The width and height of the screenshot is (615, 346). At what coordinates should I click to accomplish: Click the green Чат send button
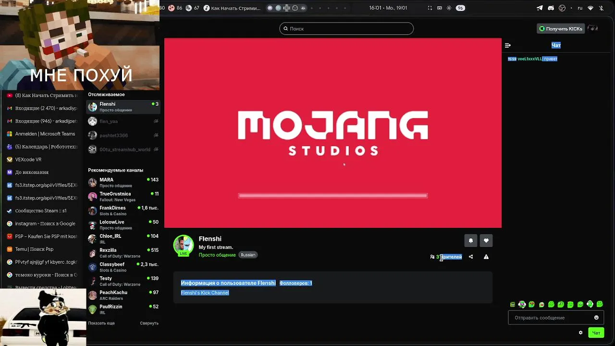[x=596, y=333]
